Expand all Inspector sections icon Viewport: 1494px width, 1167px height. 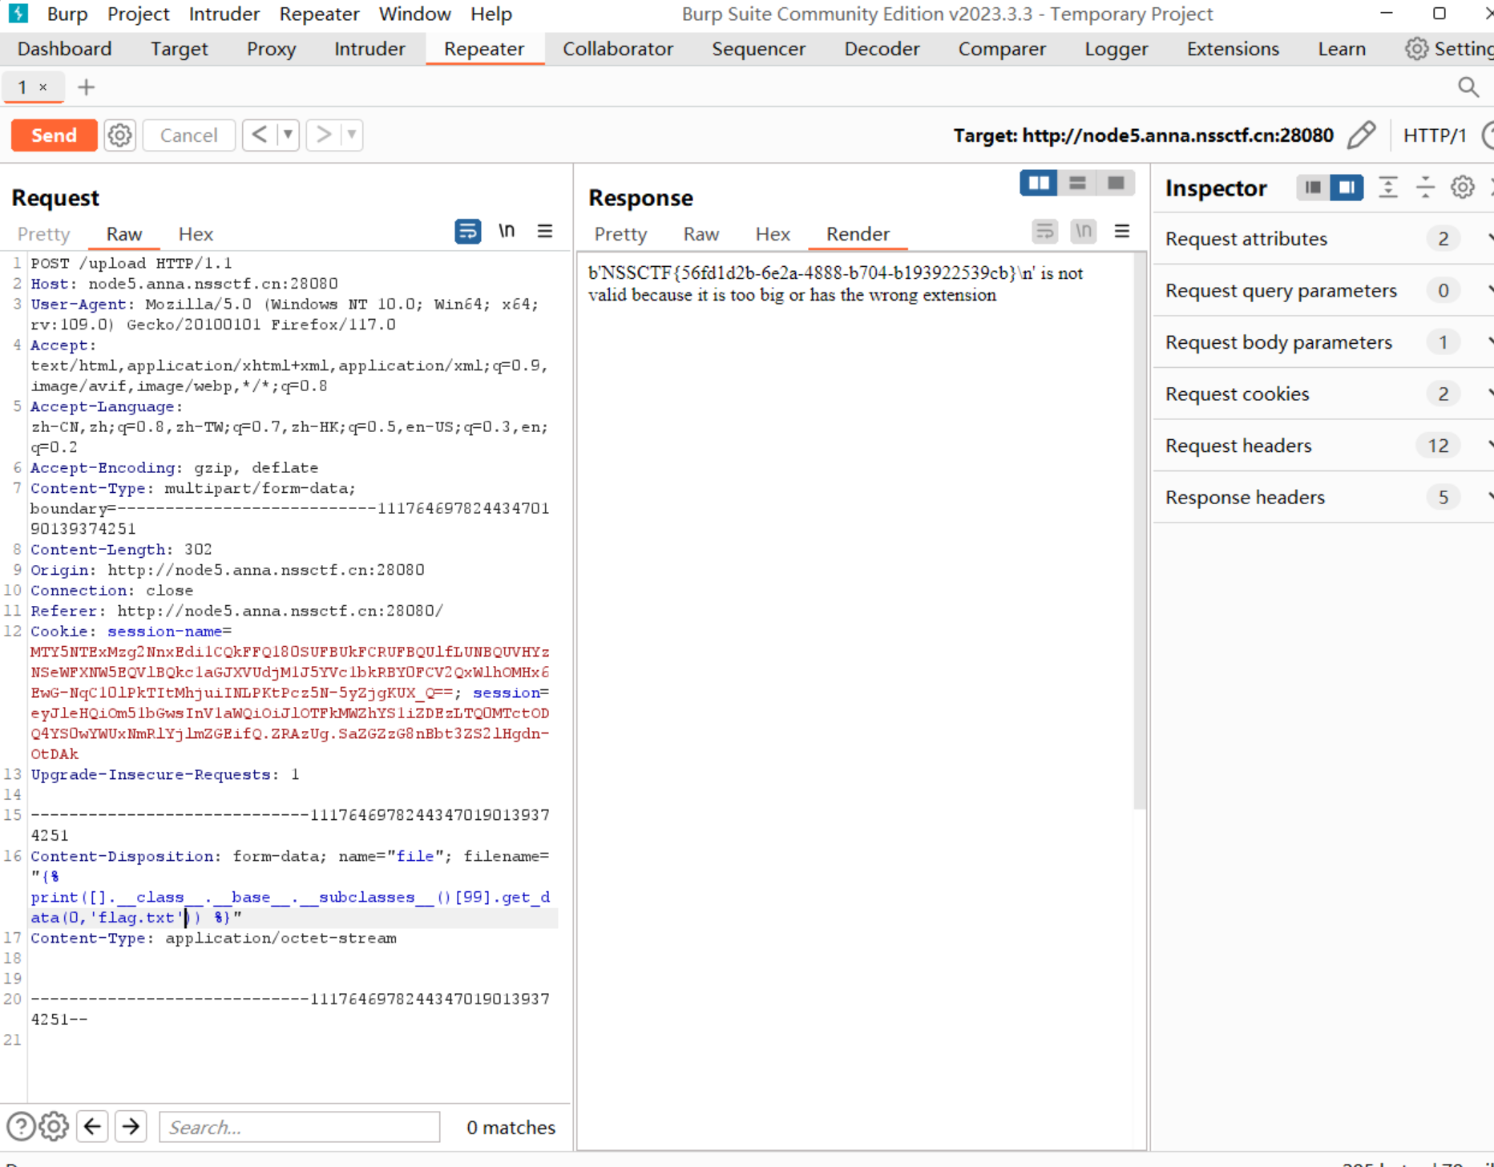(x=1388, y=188)
